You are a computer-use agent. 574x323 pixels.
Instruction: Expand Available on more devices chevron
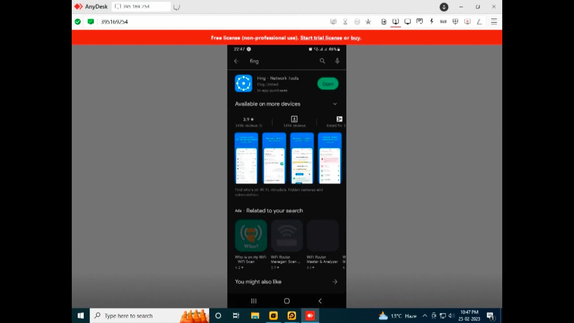(335, 104)
